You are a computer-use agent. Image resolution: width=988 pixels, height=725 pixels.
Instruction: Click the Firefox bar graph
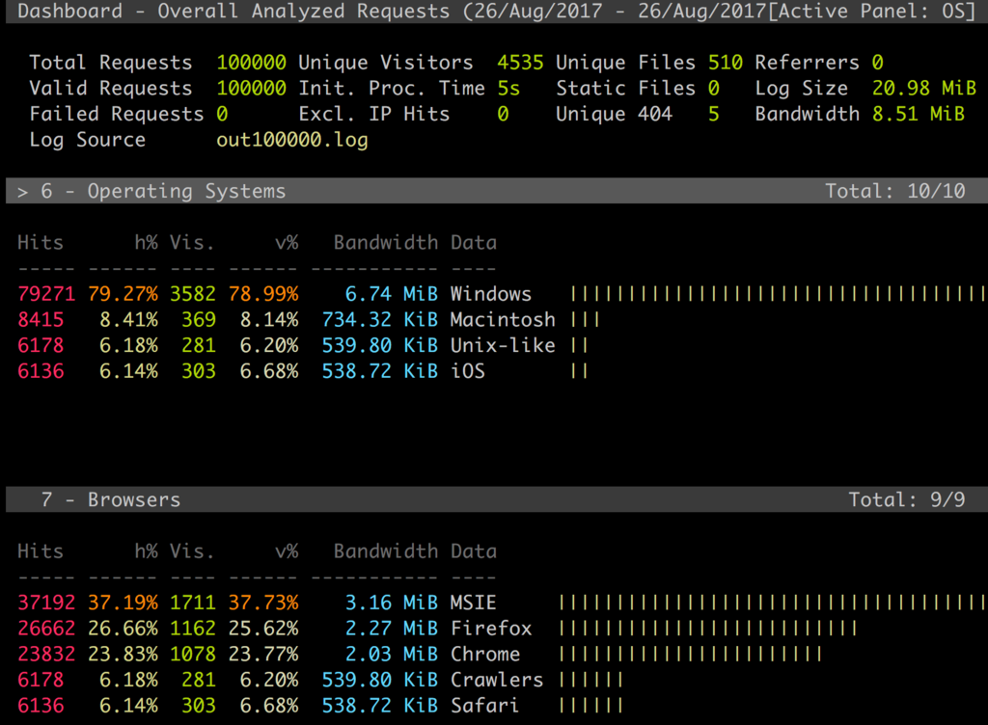click(708, 628)
